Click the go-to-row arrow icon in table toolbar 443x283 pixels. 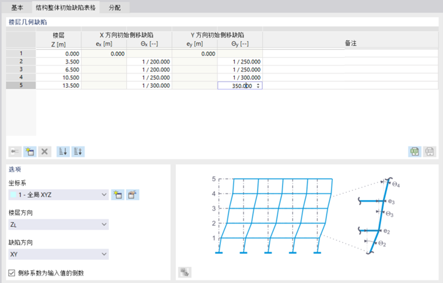point(15,152)
